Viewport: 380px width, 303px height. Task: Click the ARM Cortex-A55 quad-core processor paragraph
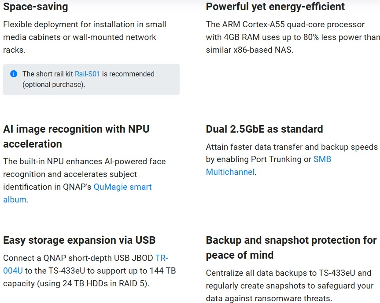coord(293,37)
